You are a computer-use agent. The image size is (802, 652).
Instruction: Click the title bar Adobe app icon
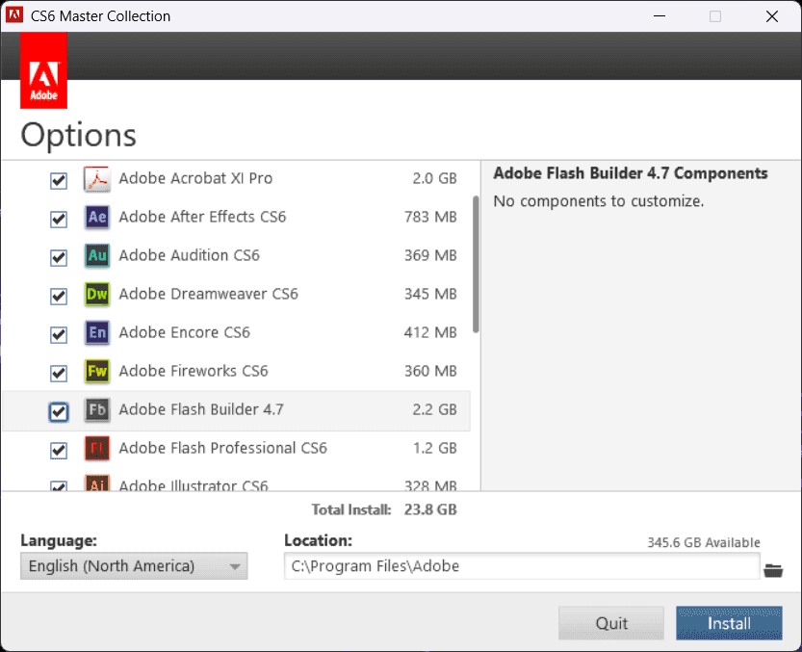14,14
